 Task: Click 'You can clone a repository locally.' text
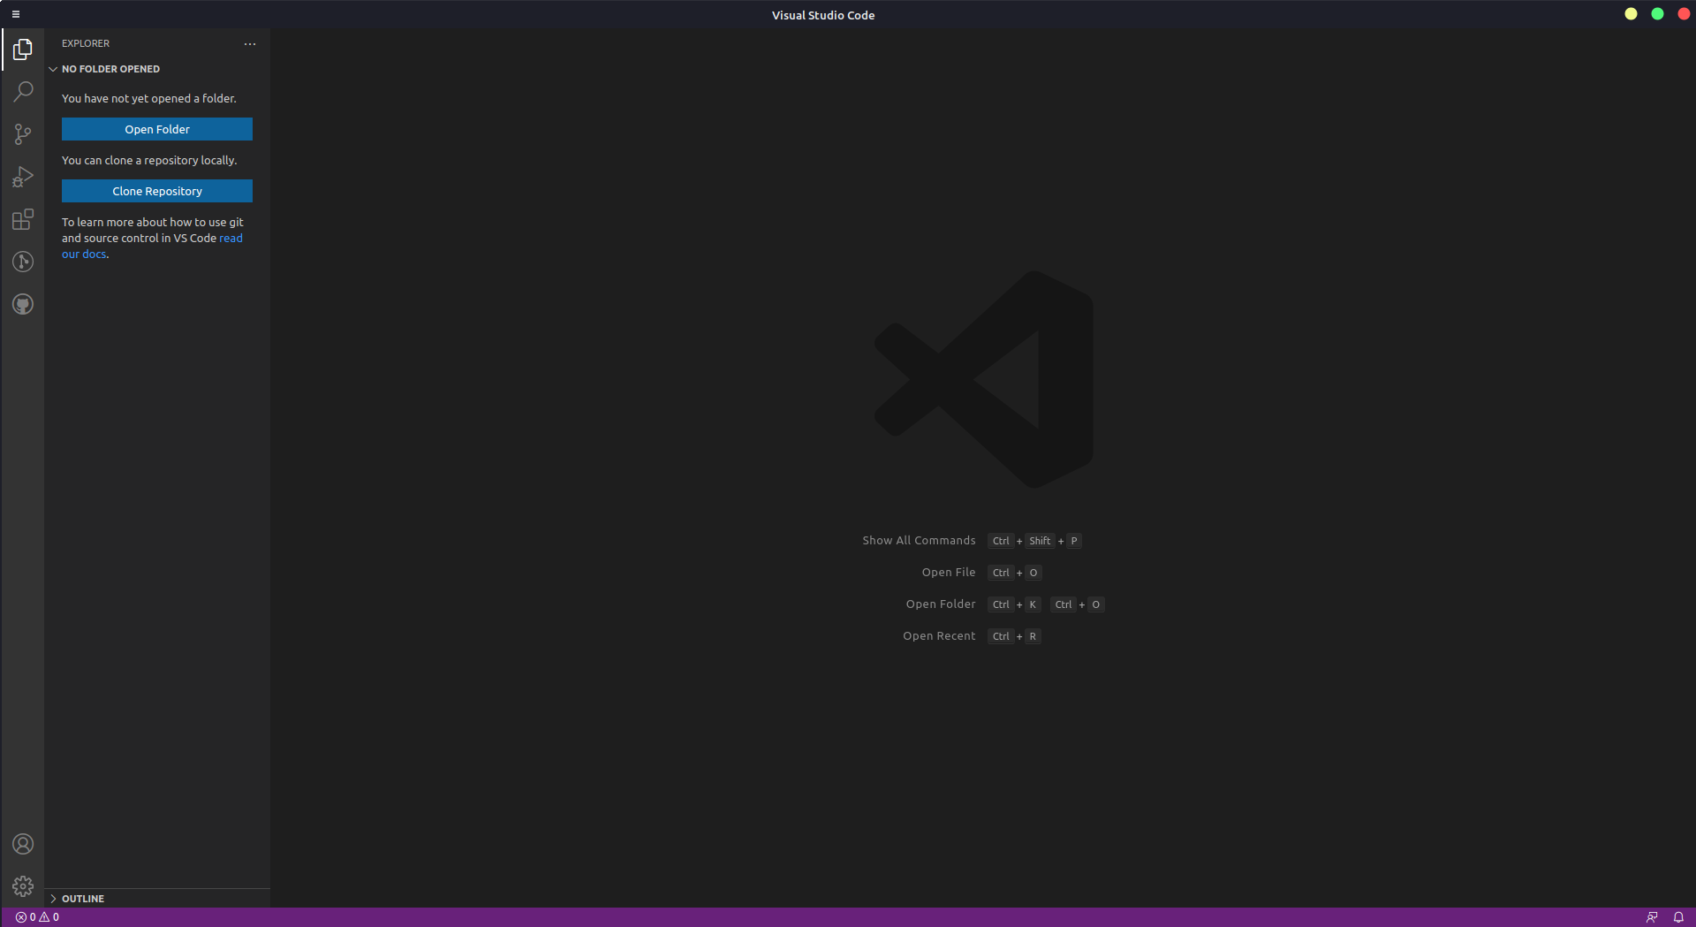[x=149, y=161]
